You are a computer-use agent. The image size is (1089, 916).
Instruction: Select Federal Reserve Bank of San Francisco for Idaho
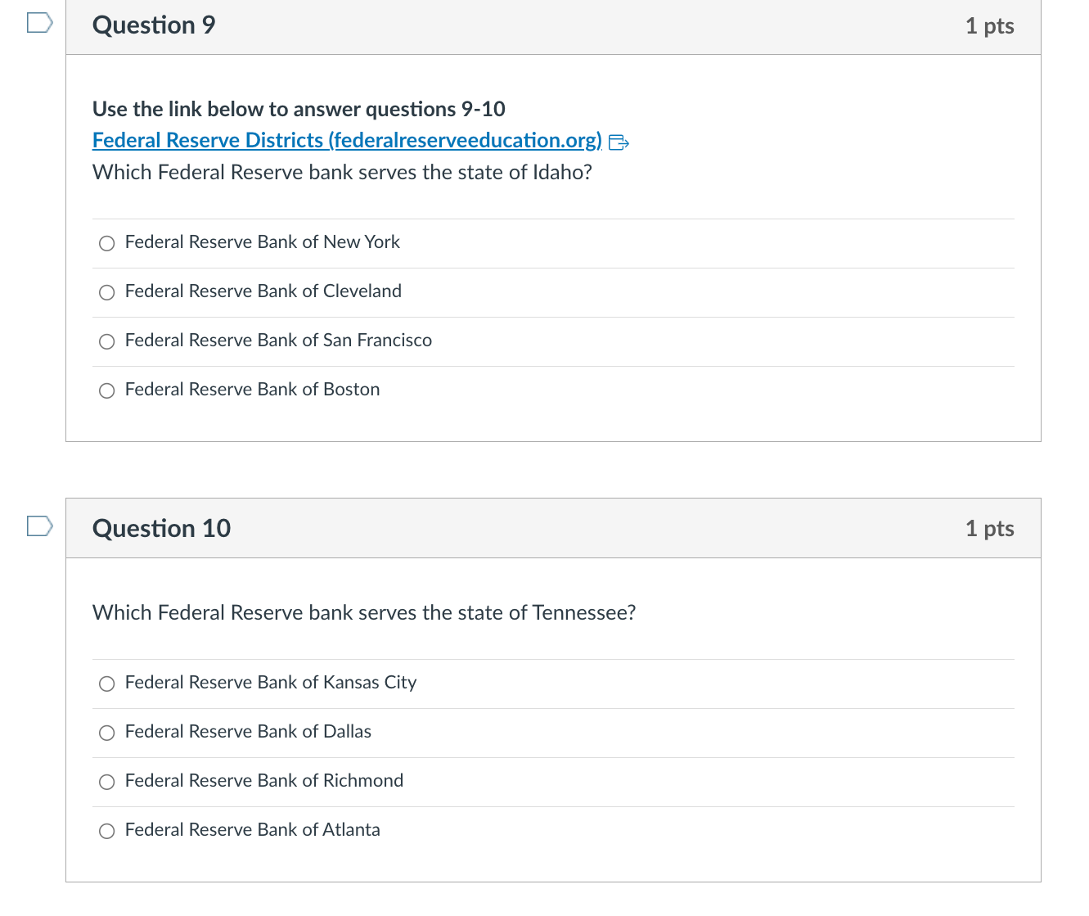(x=106, y=341)
